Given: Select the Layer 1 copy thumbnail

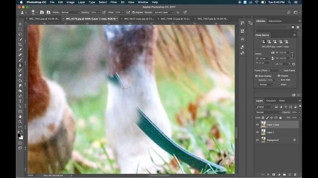Looking at the screenshot, I should point(263,125).
